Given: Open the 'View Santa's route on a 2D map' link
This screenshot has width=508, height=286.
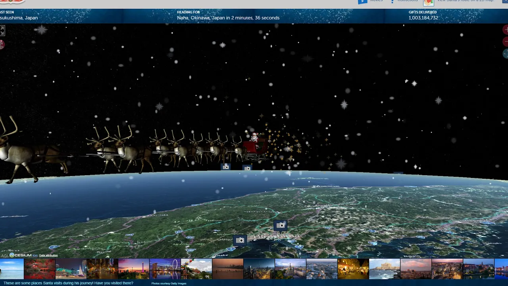Looking at the screenshot, I should coord(466,1).
